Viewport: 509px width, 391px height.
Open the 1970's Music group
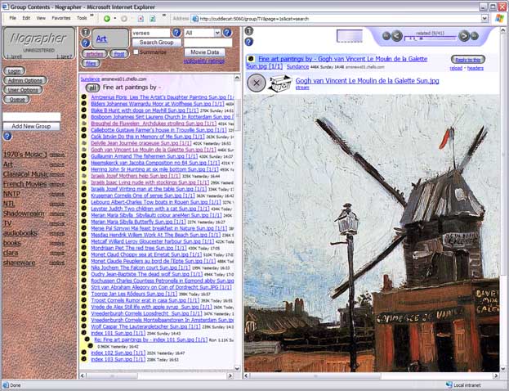click(x=25, y=155)
